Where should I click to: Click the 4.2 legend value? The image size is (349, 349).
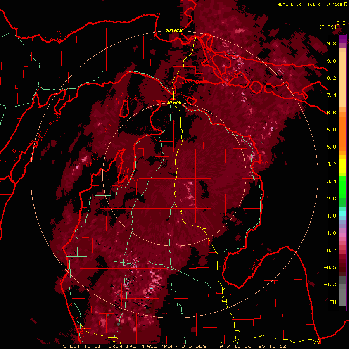[x=332, y=164]
